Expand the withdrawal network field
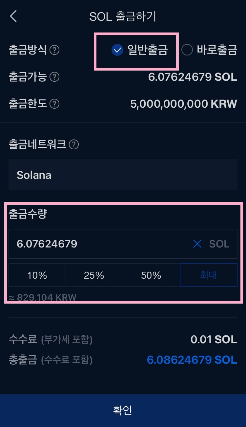 (123, 175)
